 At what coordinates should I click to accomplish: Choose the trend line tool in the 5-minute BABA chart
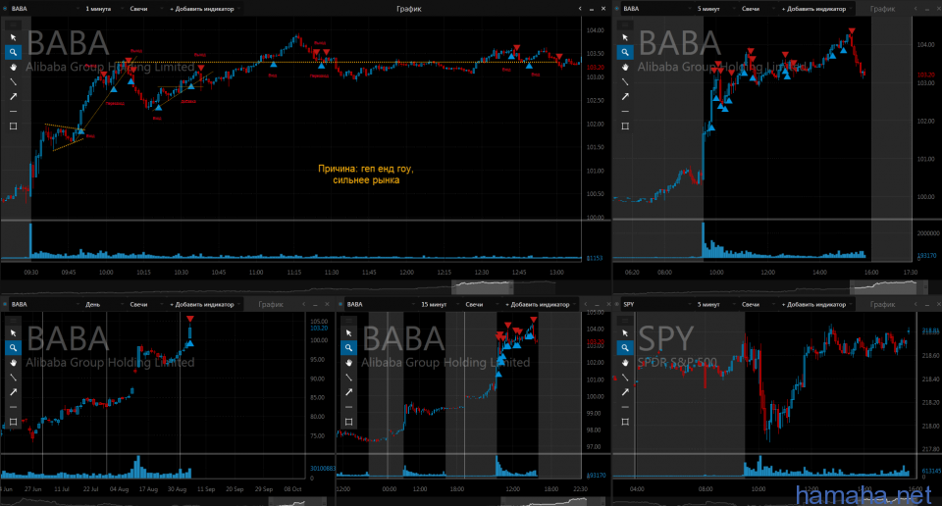pyautogui.click(x=625, y=81)
